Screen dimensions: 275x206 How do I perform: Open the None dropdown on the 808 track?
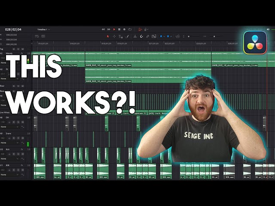9,175
